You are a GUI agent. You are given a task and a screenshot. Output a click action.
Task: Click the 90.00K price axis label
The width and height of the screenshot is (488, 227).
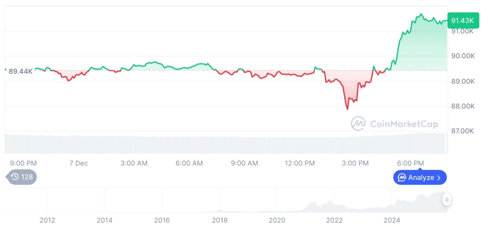(x=462, y=56)
